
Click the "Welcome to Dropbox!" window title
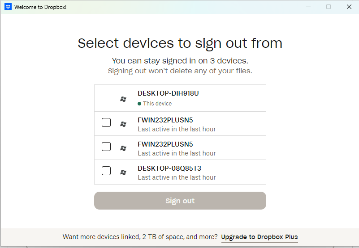(40, 7)
